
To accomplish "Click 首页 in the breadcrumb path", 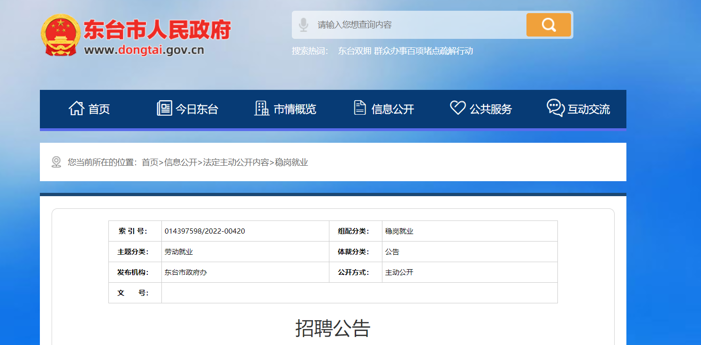I will pos(150,162).
